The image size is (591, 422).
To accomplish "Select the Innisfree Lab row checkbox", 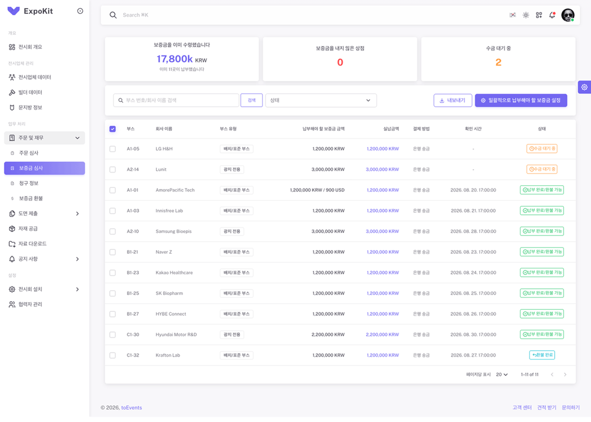I will coord(112,211).
